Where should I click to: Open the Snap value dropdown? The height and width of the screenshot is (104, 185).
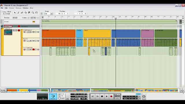pos(51,14)
